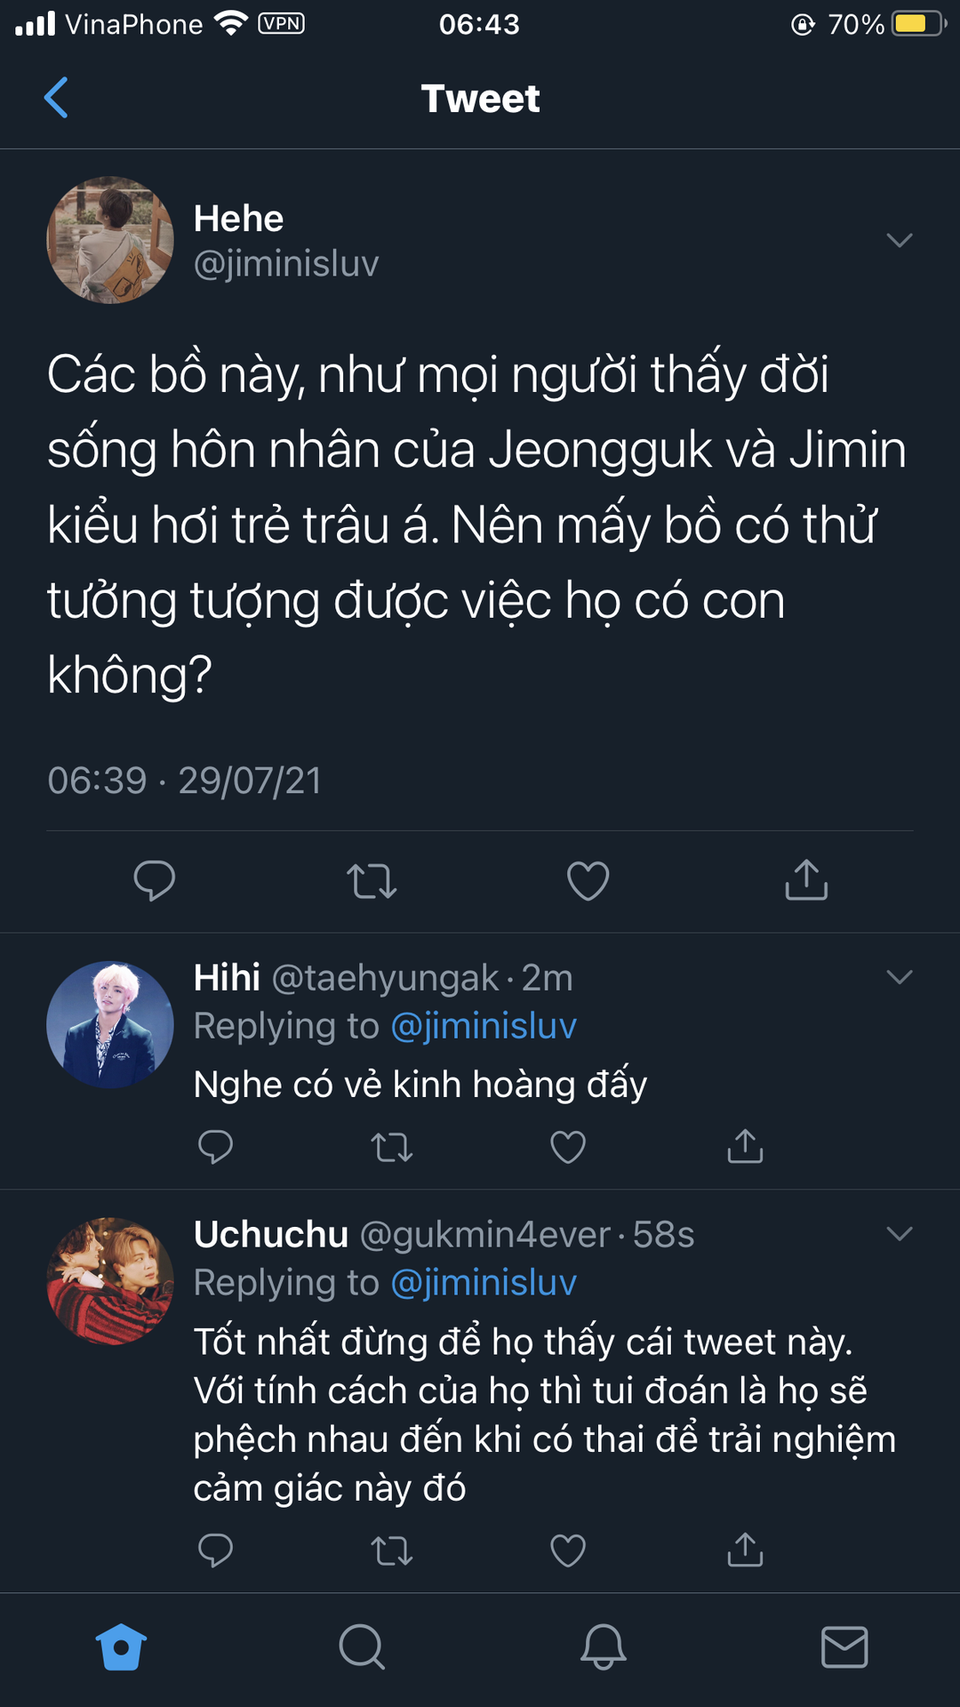Like Uchuchu's reply
The height and width of the screenshot is (1707, 960).
click(568, 1551)
